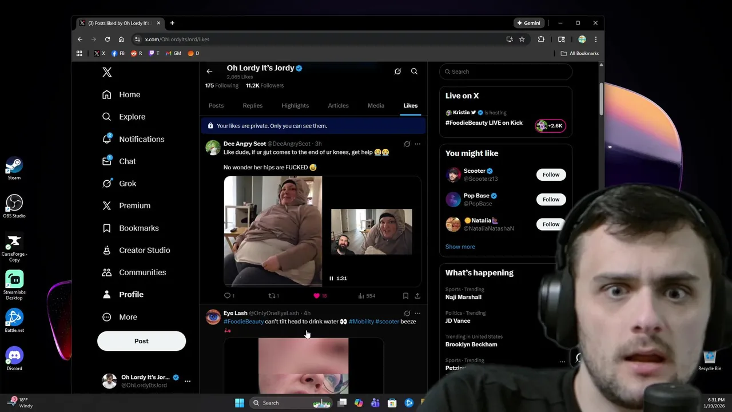Switch to the Articles tab

click(338, 105)
